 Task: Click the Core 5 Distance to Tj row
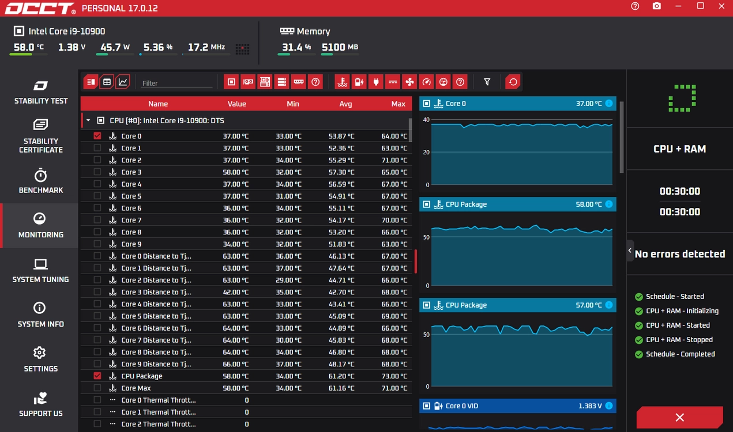coord(246,316)
